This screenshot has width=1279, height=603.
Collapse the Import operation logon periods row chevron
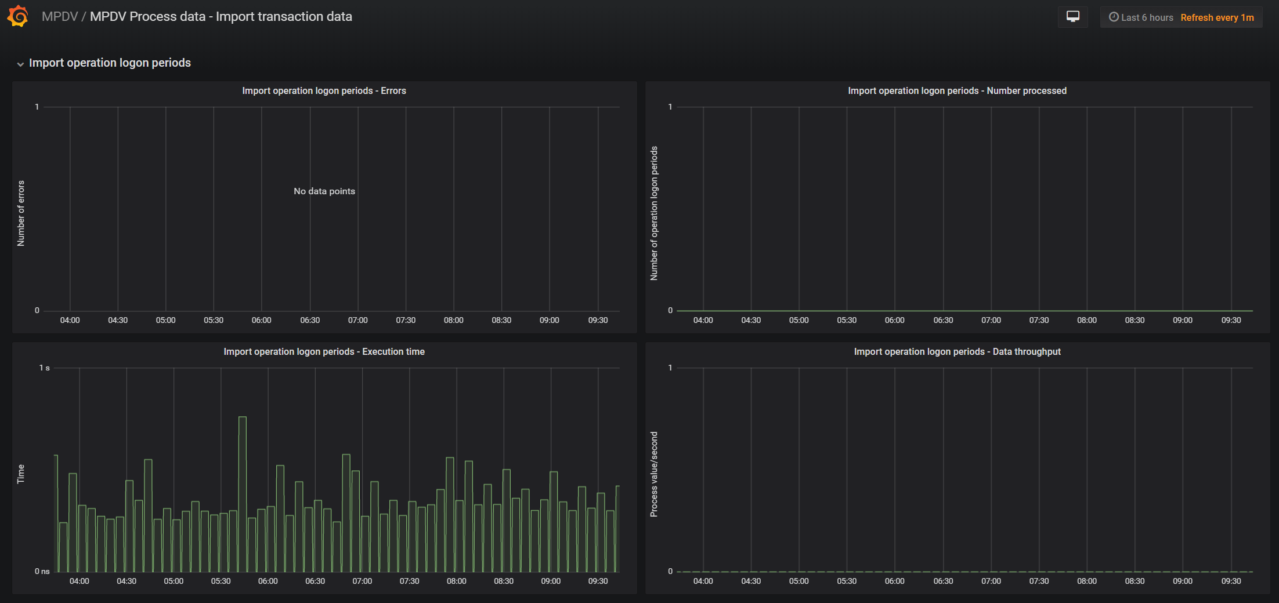click(20, 64)
